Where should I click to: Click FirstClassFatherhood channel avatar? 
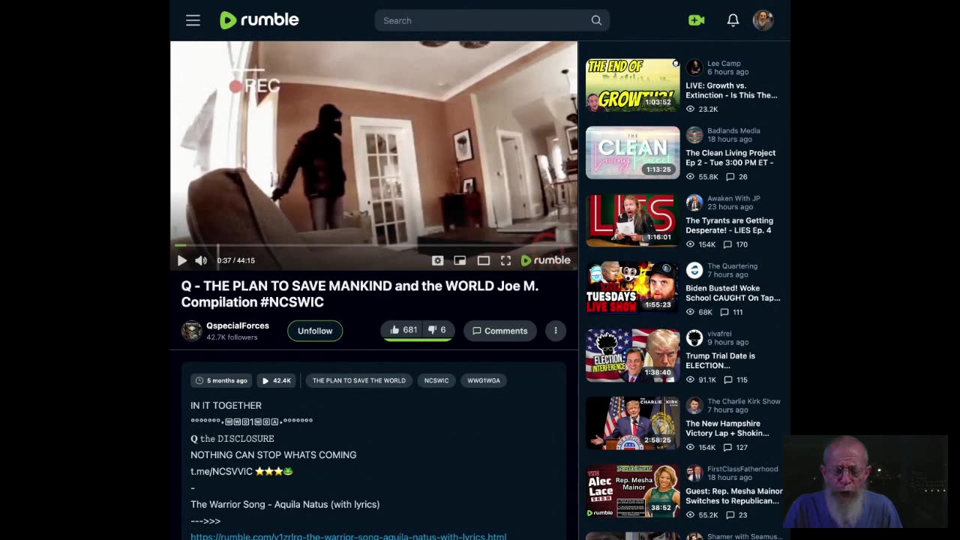click(x=694, y=472)
